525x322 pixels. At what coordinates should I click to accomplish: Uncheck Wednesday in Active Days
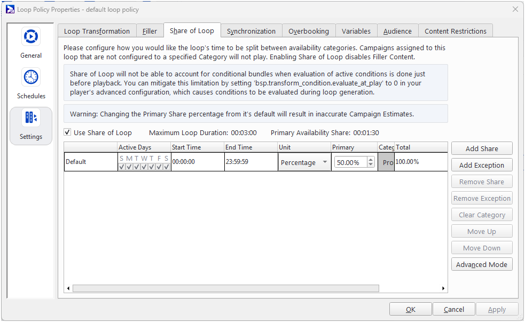[144, 167]
